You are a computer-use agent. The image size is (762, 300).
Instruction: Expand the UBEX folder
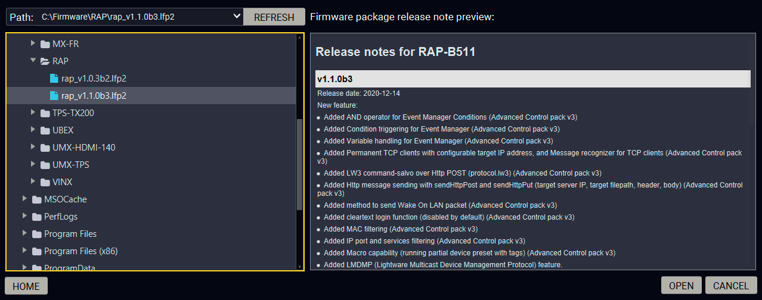pos(33,130)
